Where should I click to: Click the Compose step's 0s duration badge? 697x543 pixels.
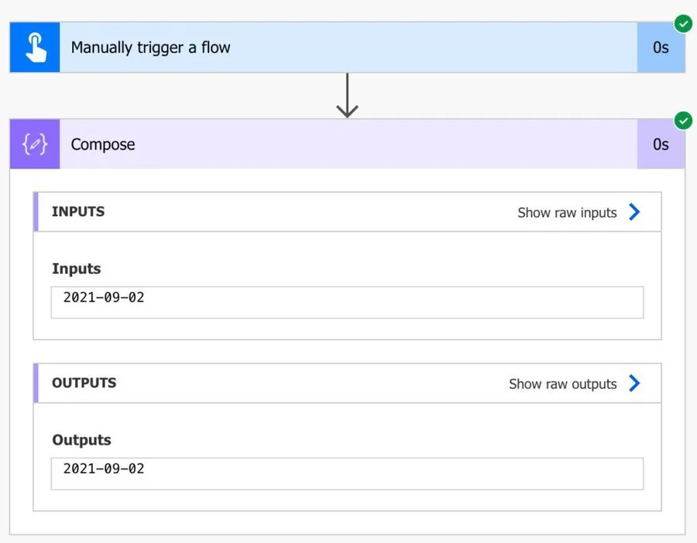pos(660,145)
